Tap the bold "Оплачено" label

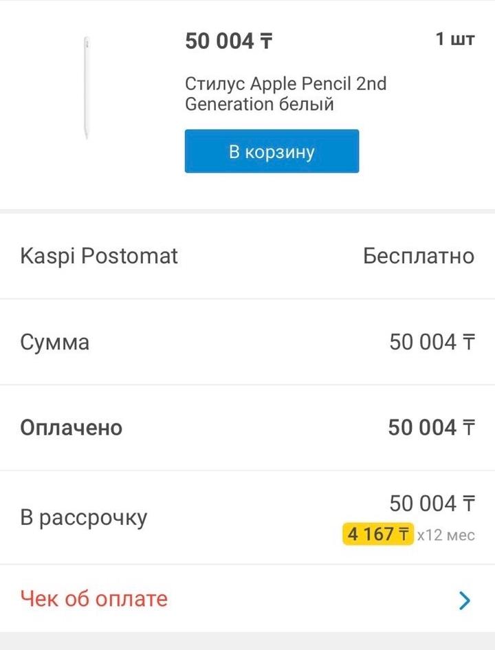pos(71,428)
